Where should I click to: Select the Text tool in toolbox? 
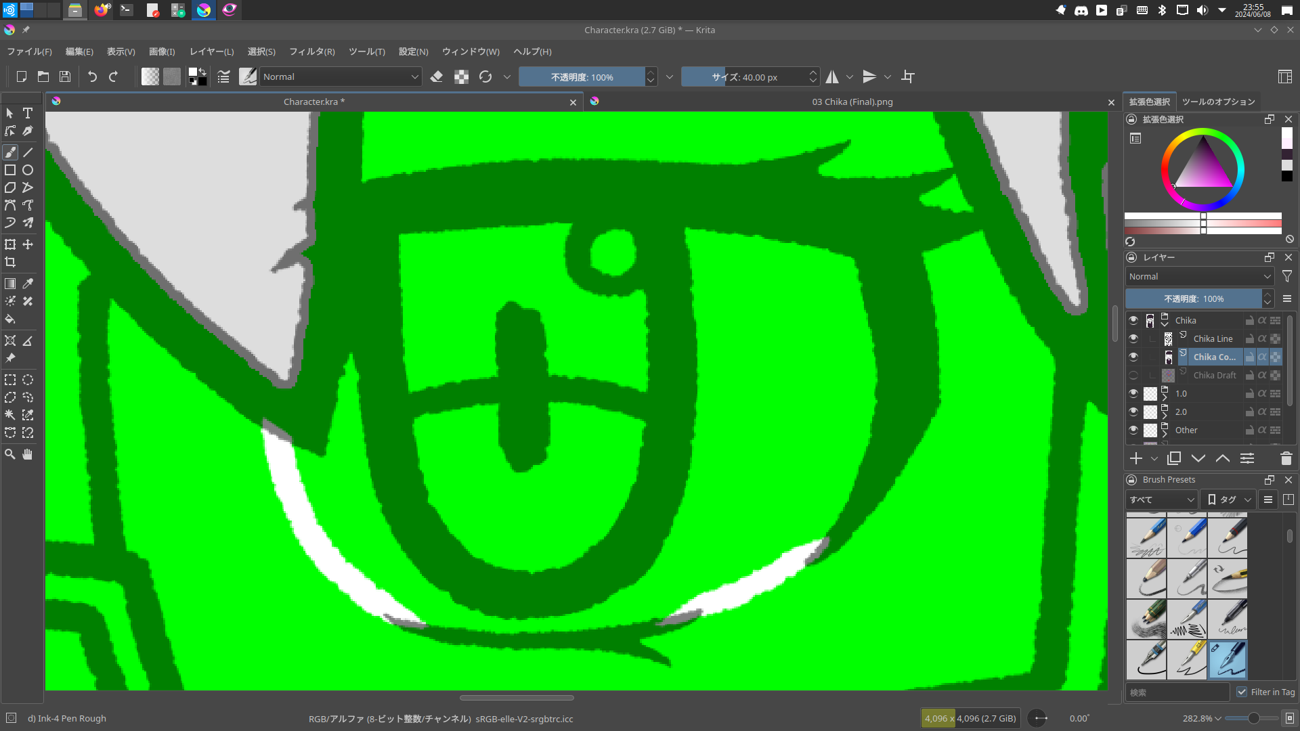click(x=28, y=113)
